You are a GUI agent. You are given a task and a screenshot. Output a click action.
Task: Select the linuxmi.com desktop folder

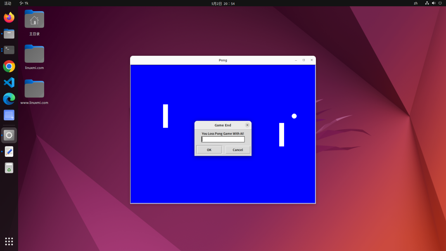[x=34, y=57]
